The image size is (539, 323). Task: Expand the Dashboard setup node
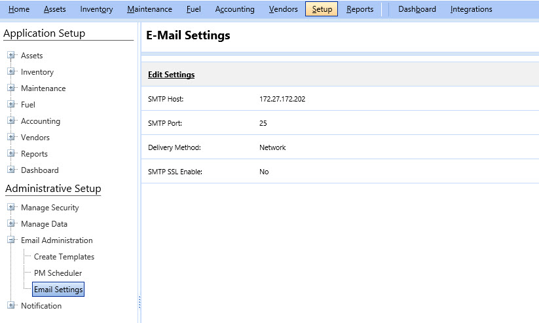[x=11, y=170]
